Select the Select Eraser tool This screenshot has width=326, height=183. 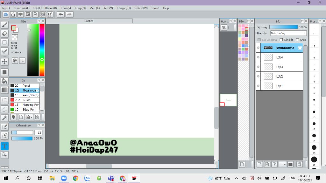[4, 135]
